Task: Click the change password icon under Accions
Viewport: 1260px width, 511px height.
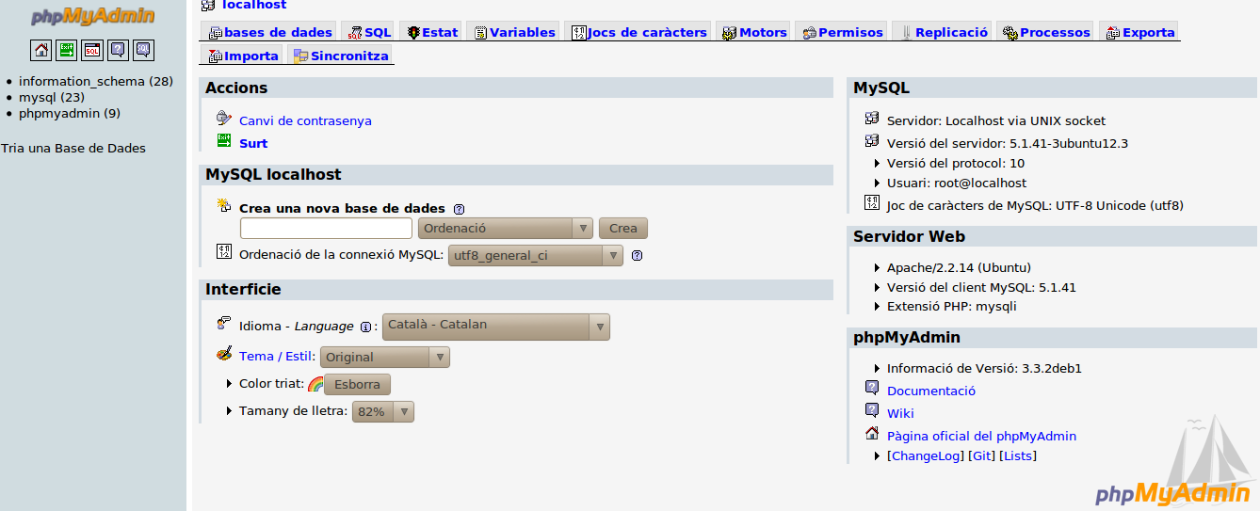Action: pos(224,119)
